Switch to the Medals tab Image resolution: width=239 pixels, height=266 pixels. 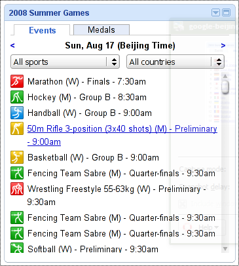click(x=101, y=29)
